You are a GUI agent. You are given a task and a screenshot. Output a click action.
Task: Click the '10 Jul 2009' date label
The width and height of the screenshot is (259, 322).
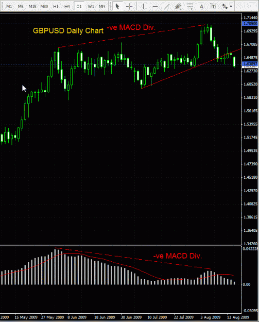coord(157,317)
